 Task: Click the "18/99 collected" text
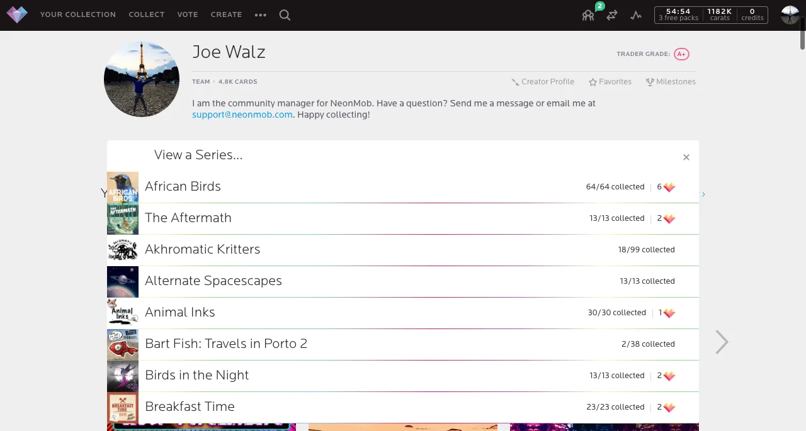pyautogui.click(x=647, y=250)
